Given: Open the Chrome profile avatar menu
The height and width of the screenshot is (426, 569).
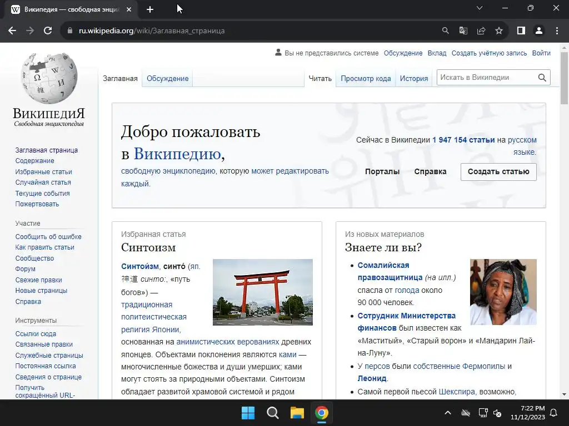Looking at the screenshot, I should coord(539,31).
